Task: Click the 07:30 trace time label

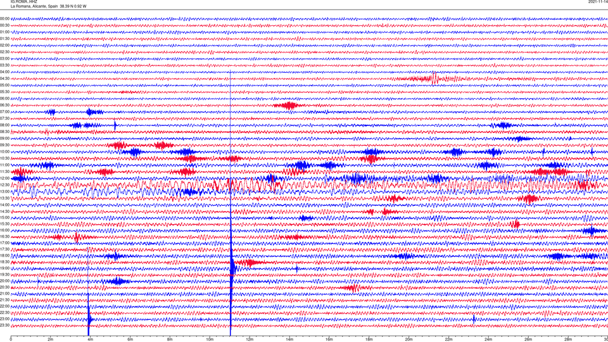Action: click(4, 118)
